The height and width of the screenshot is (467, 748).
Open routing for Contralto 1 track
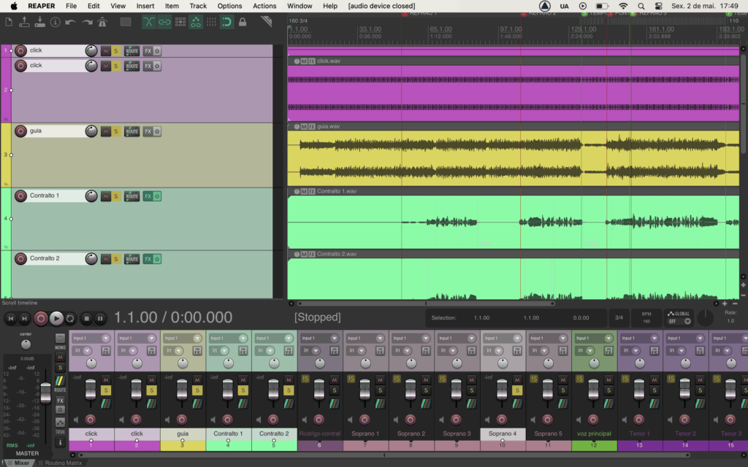click(x=131, y=196)
